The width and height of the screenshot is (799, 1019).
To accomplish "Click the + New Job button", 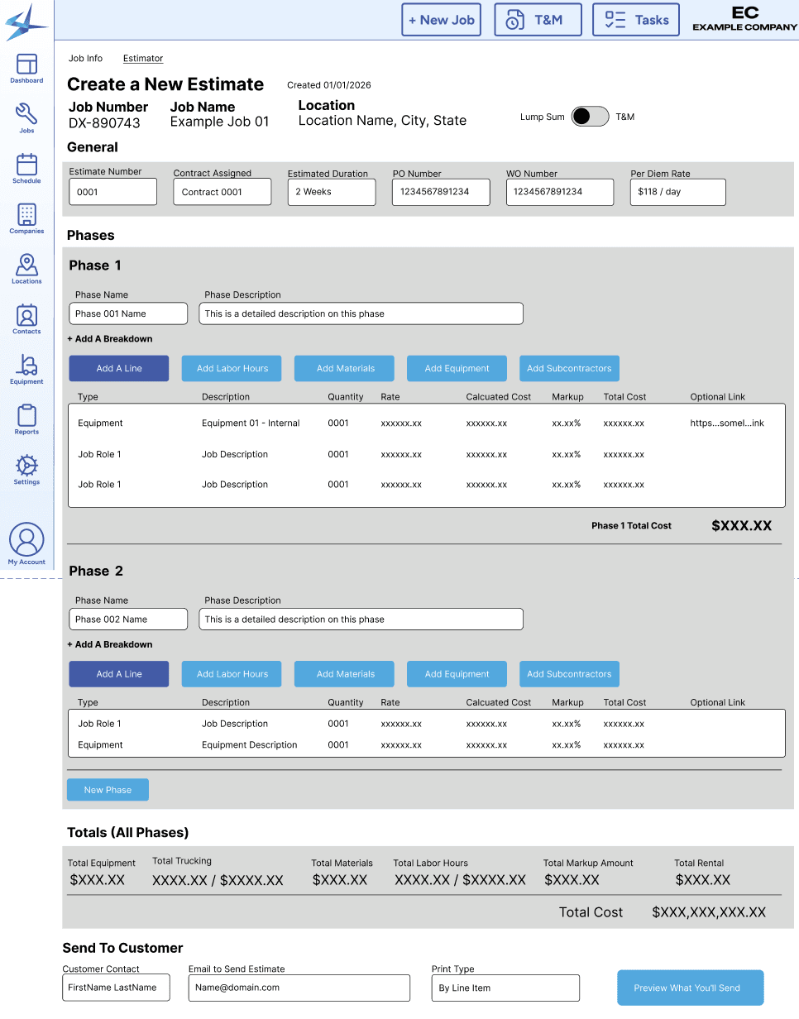I will (442, 20).
